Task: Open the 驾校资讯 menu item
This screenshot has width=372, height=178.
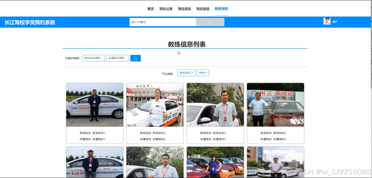Action: click(184, 9)
